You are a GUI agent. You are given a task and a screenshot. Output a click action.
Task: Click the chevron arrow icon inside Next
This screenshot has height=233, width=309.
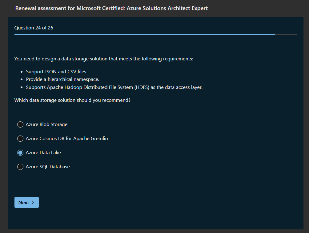[x=33, y=202]
